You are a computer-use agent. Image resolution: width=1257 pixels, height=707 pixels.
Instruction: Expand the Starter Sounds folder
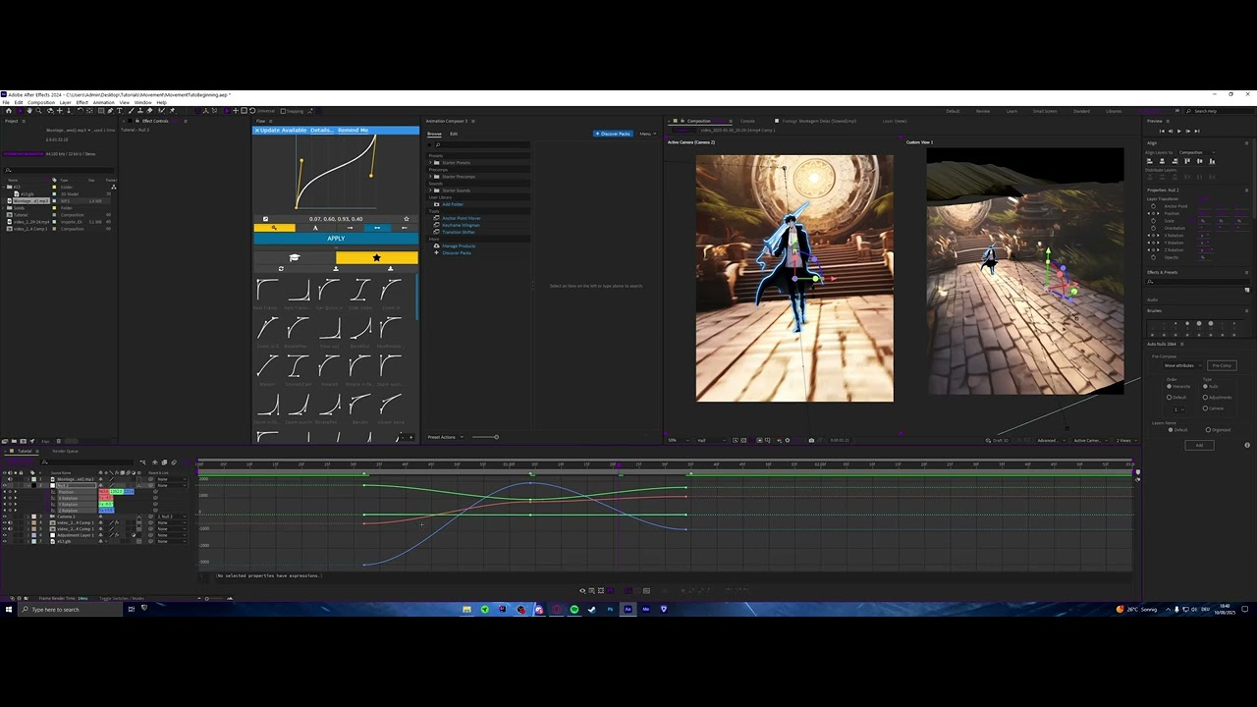pos(430,190)
